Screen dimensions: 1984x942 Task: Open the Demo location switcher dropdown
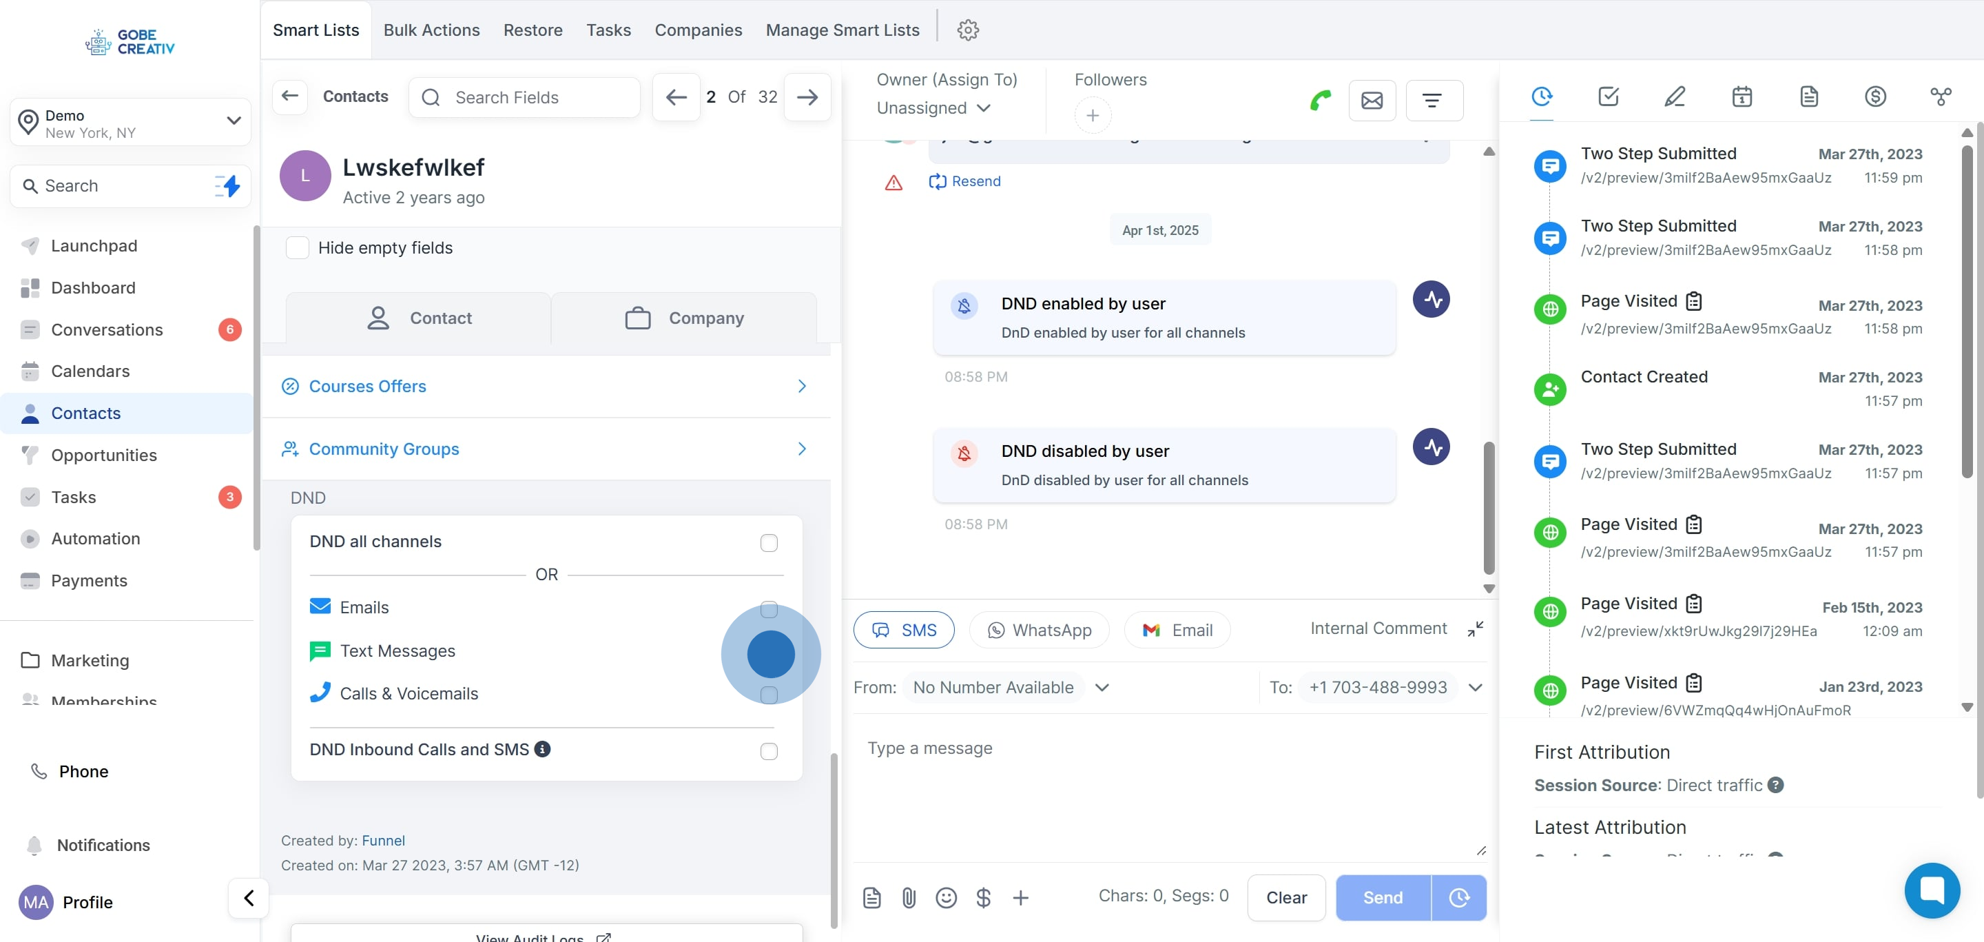(x=131, y=122)
